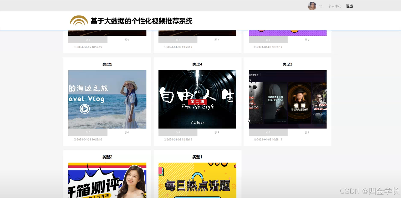
Task: Open the 每日热点话题 thumbnail
Action: pos(197,180)
